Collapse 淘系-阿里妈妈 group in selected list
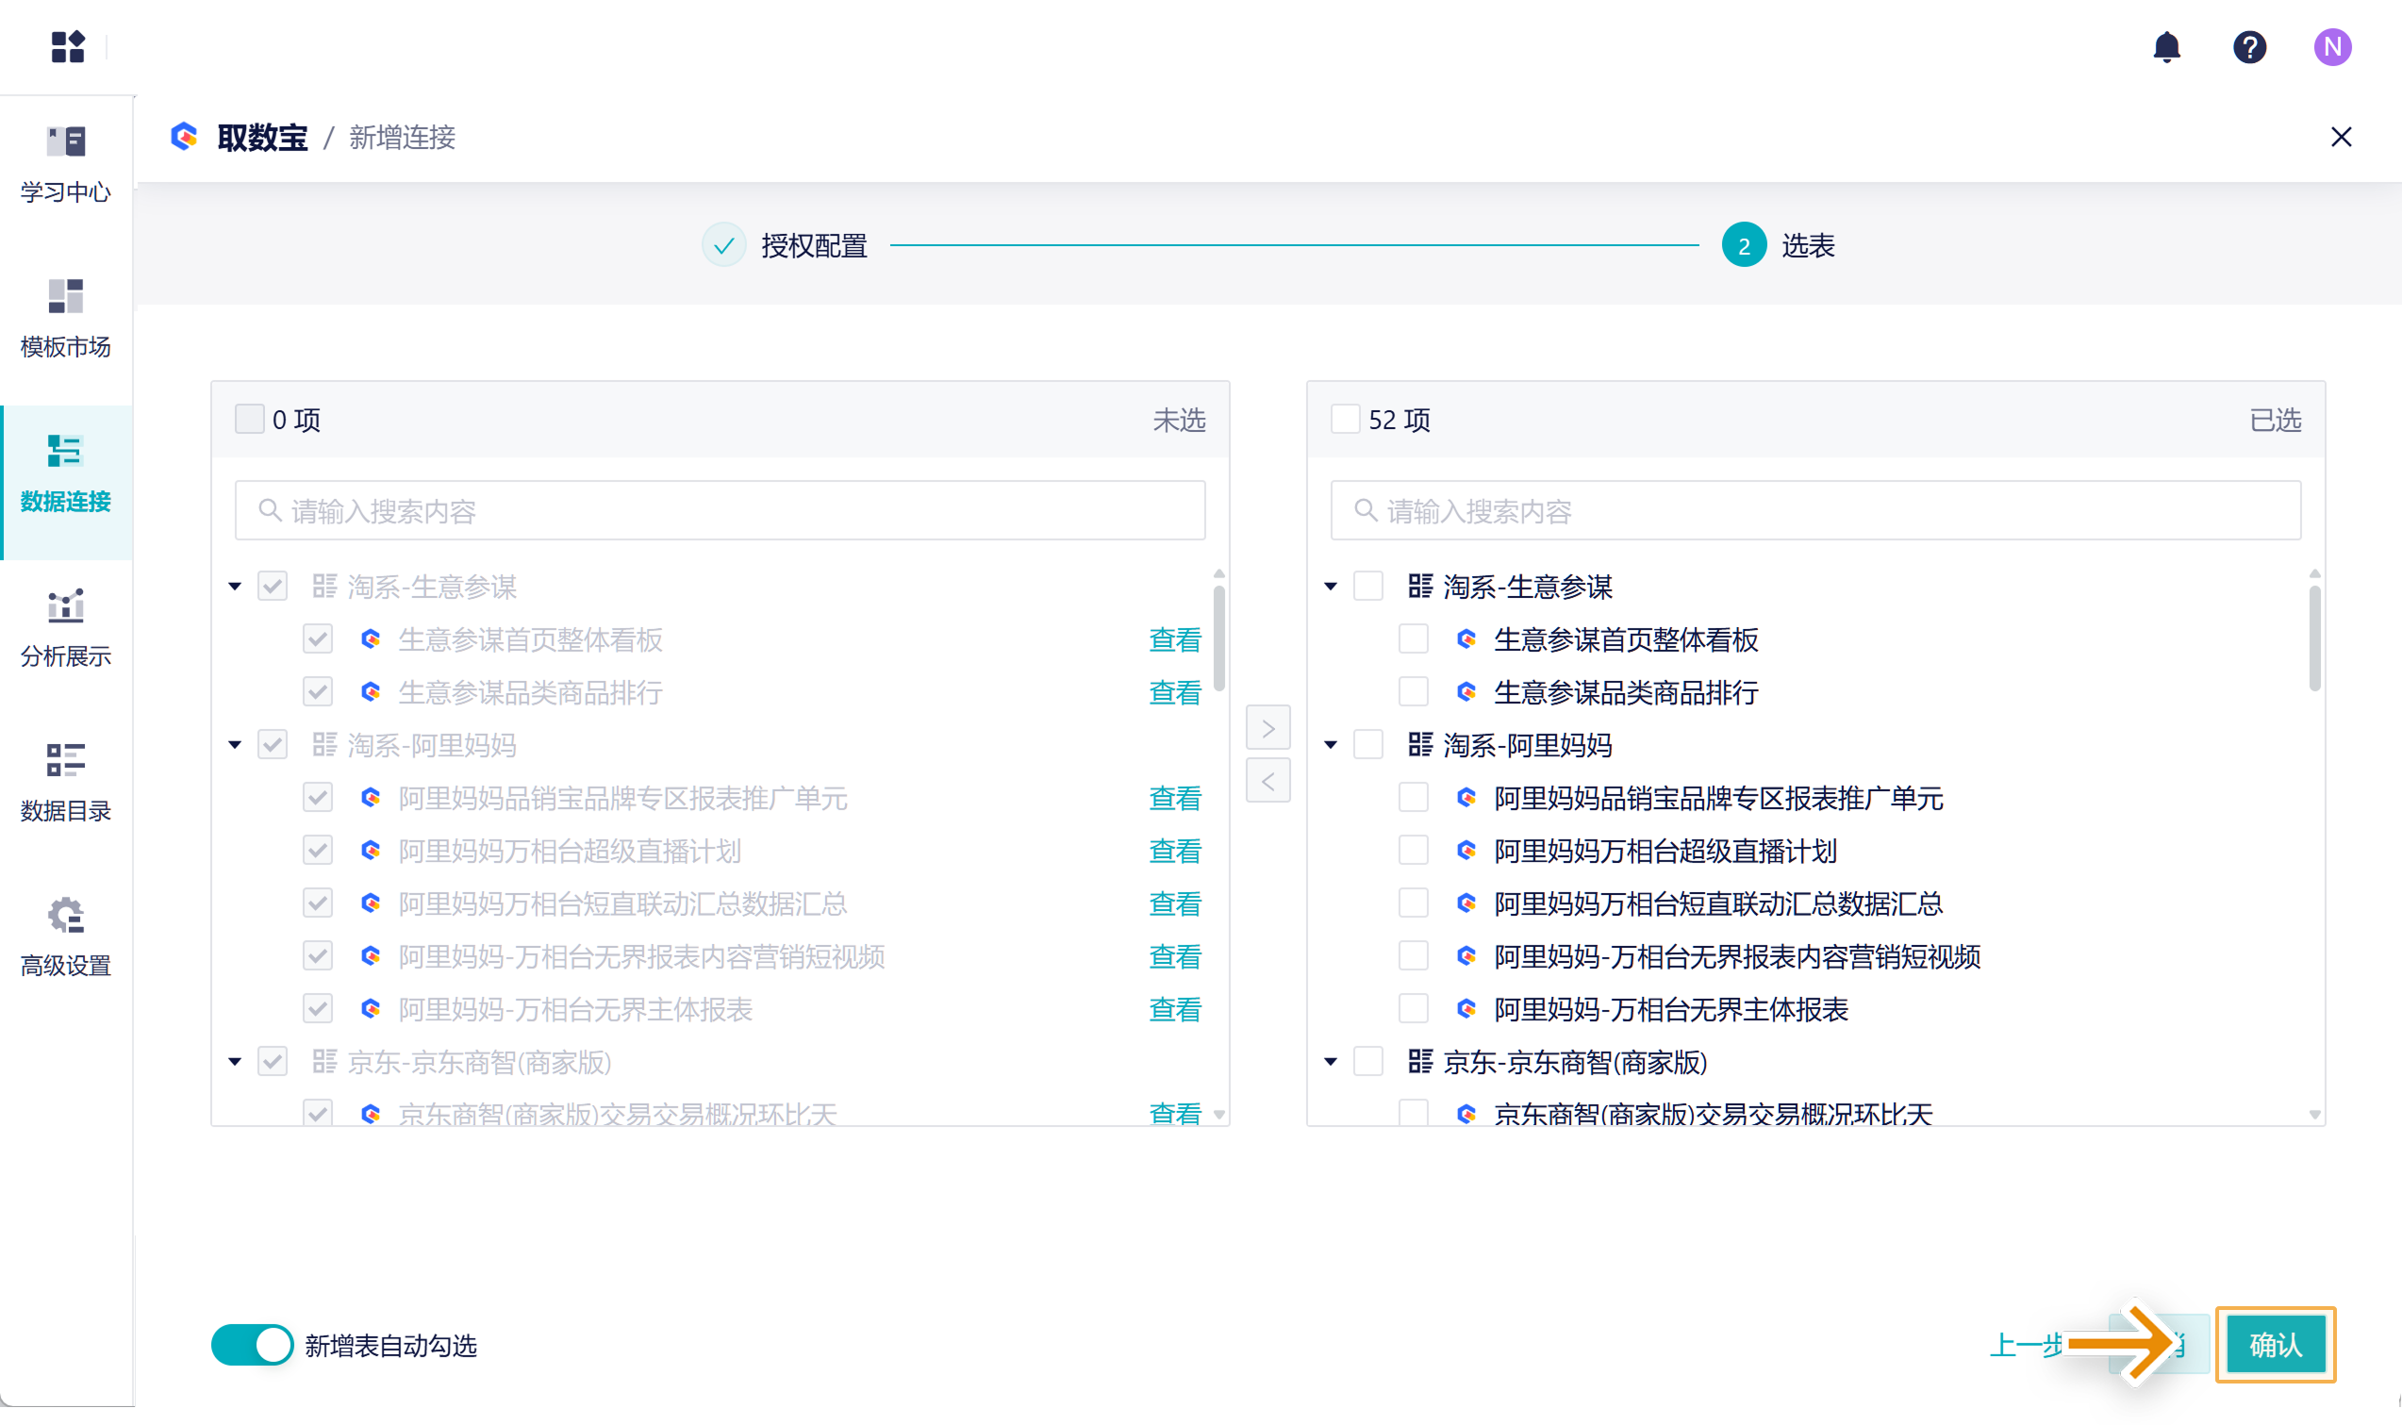The image size is (2402, 1425). [x=1331, y=745]
